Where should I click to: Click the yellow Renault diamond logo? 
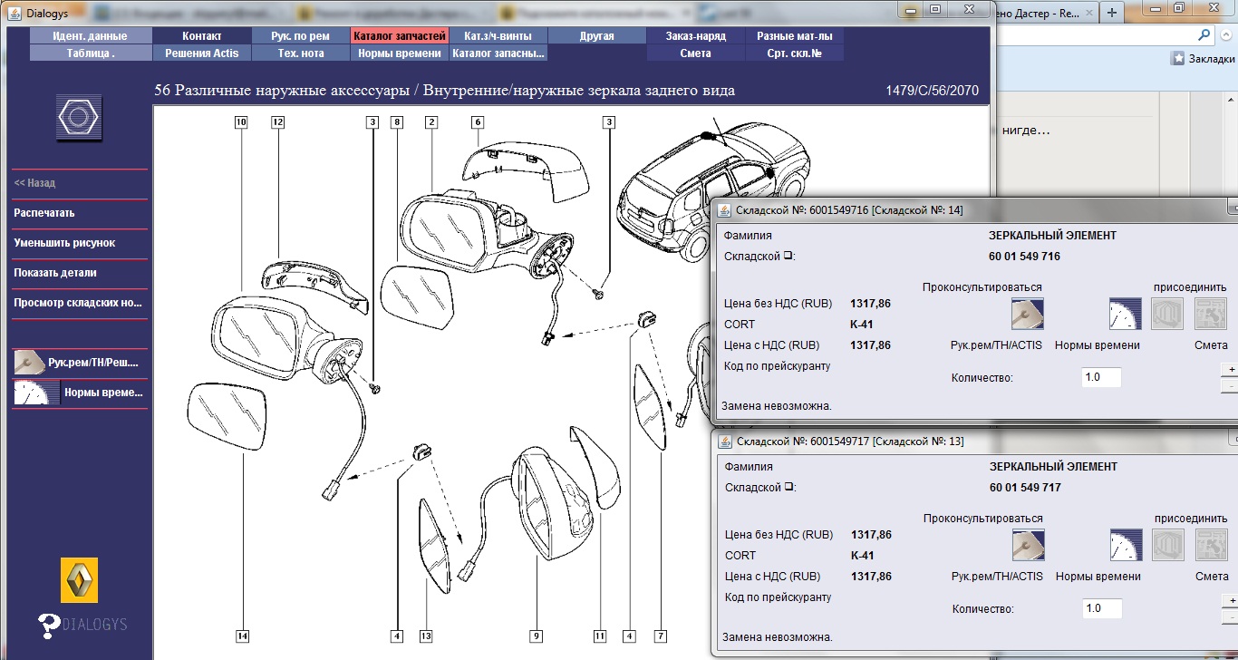(x=79, y=580)
